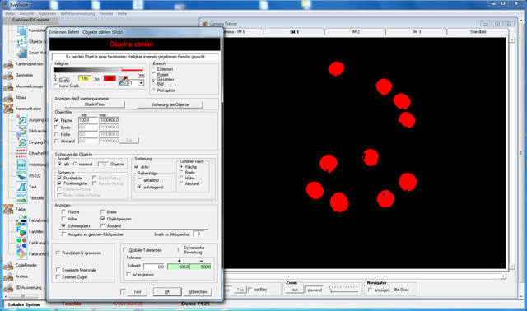This screenshot has height=311, width=527.
Task: Click the red upper brightness color swatch
Action: (110, 79)
